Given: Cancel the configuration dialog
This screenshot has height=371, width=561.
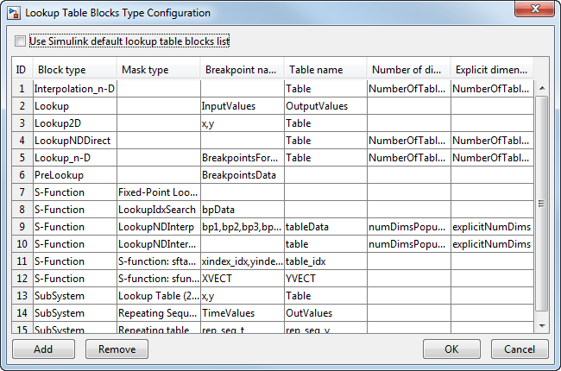Looking at the screenshot, I should 520,349.
